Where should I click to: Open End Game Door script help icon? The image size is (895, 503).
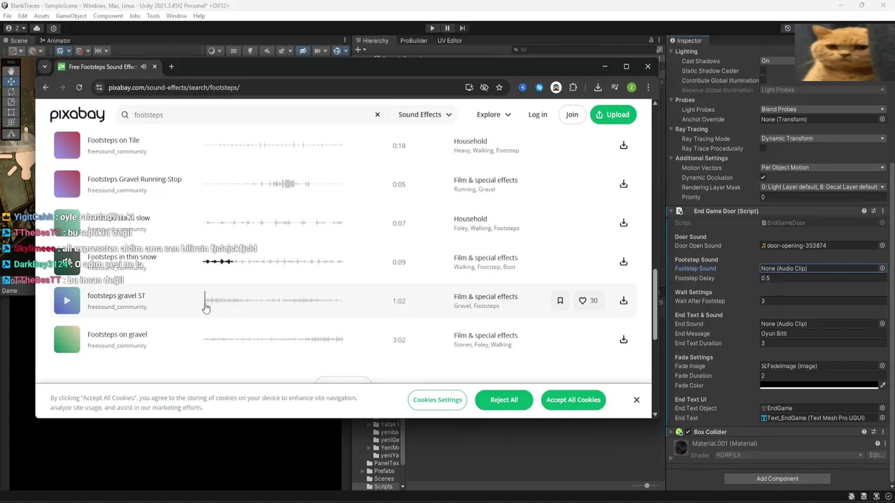[x=864, y=211]
